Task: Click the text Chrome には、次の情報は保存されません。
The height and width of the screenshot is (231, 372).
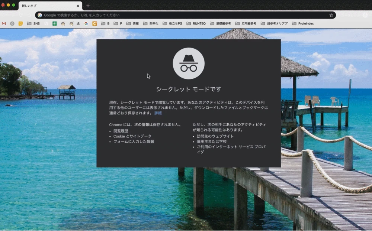Action: click(145, 125)
